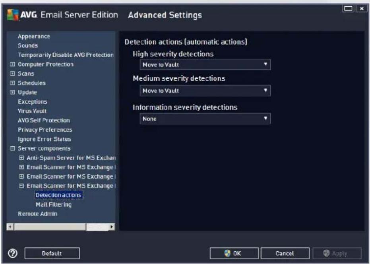Image resolution: width=370 pixels, height=264 pixels.
Task: Select Sounds in settings tree
Action: pyautogui.click(x=27, y=45)
